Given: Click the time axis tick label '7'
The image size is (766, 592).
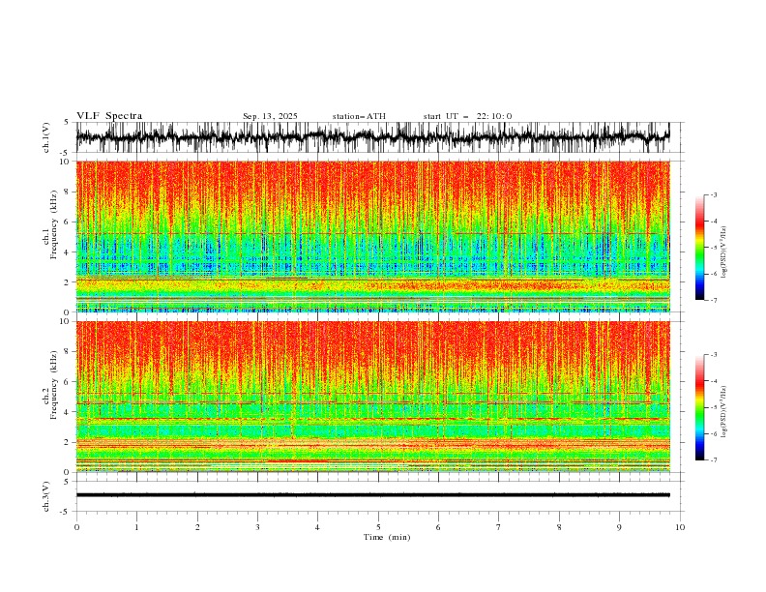Looking at the screenshot, I should coord(499,527).
